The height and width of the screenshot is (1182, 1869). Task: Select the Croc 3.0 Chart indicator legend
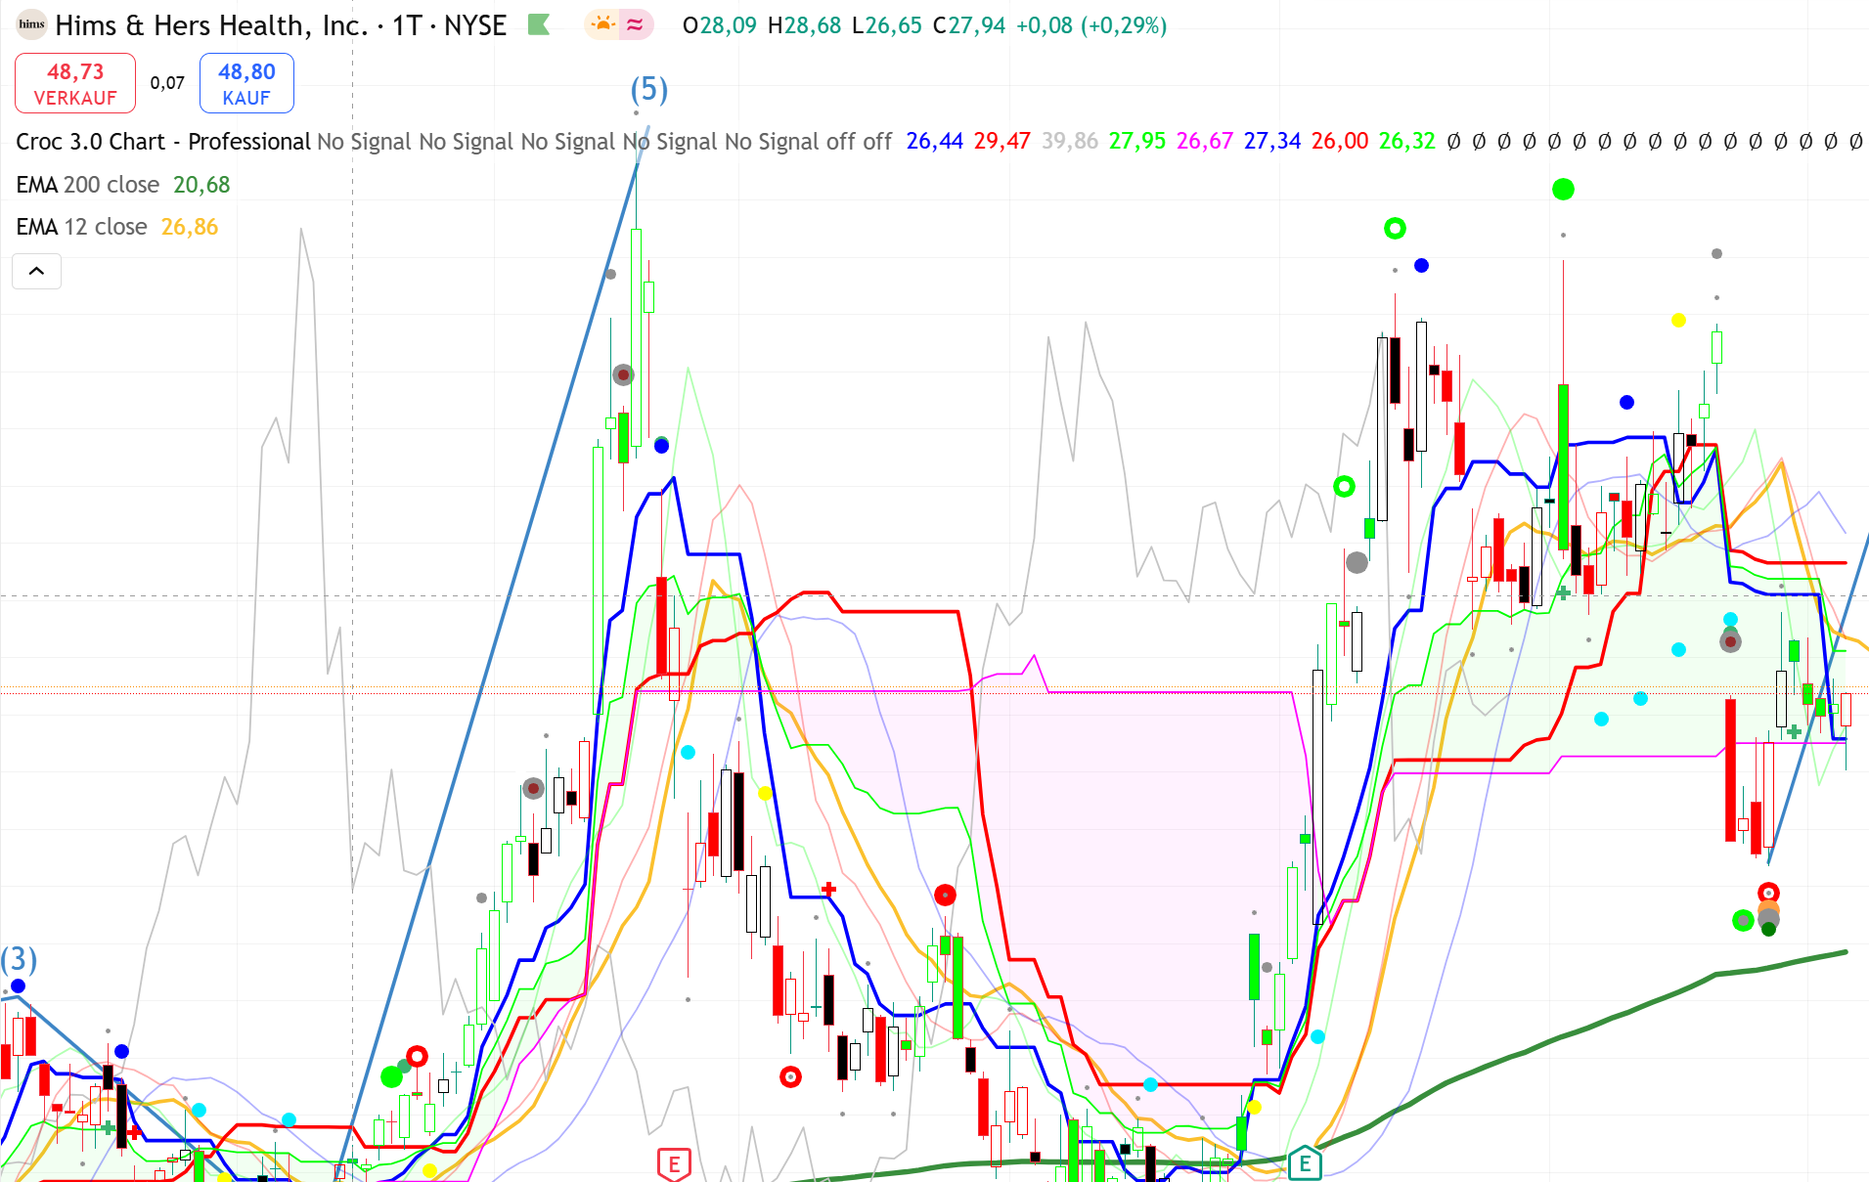point(162,142)
